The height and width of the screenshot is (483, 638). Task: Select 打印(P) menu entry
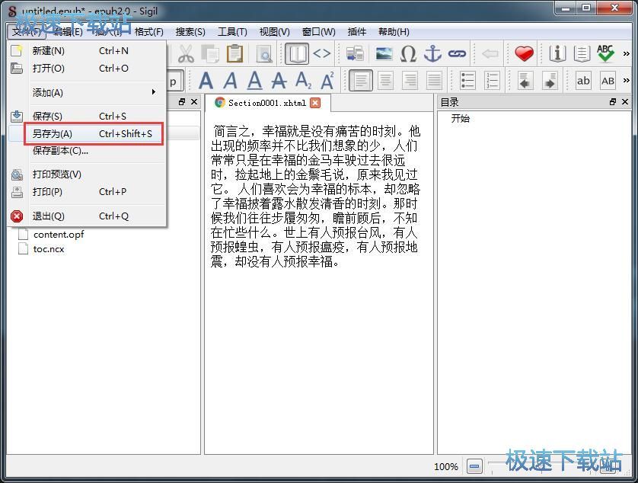[87, 191]
